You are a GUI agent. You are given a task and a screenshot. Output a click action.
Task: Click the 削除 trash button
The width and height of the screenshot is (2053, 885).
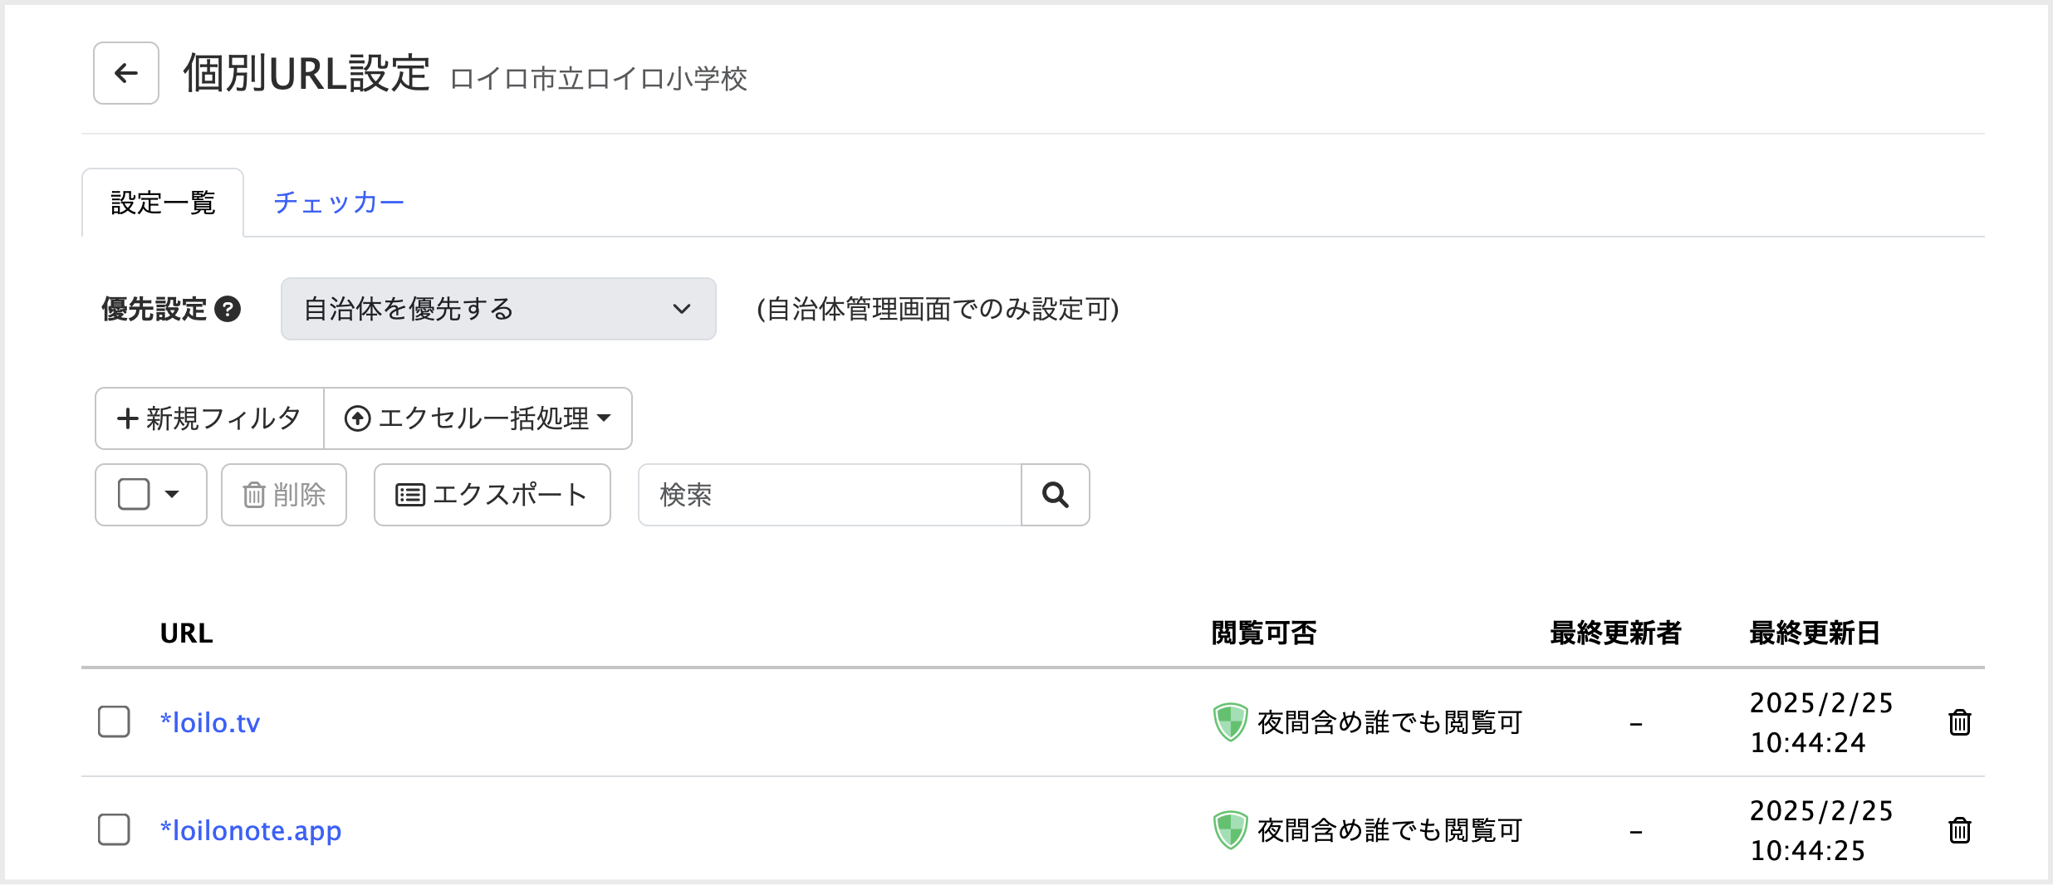[284, 495]
